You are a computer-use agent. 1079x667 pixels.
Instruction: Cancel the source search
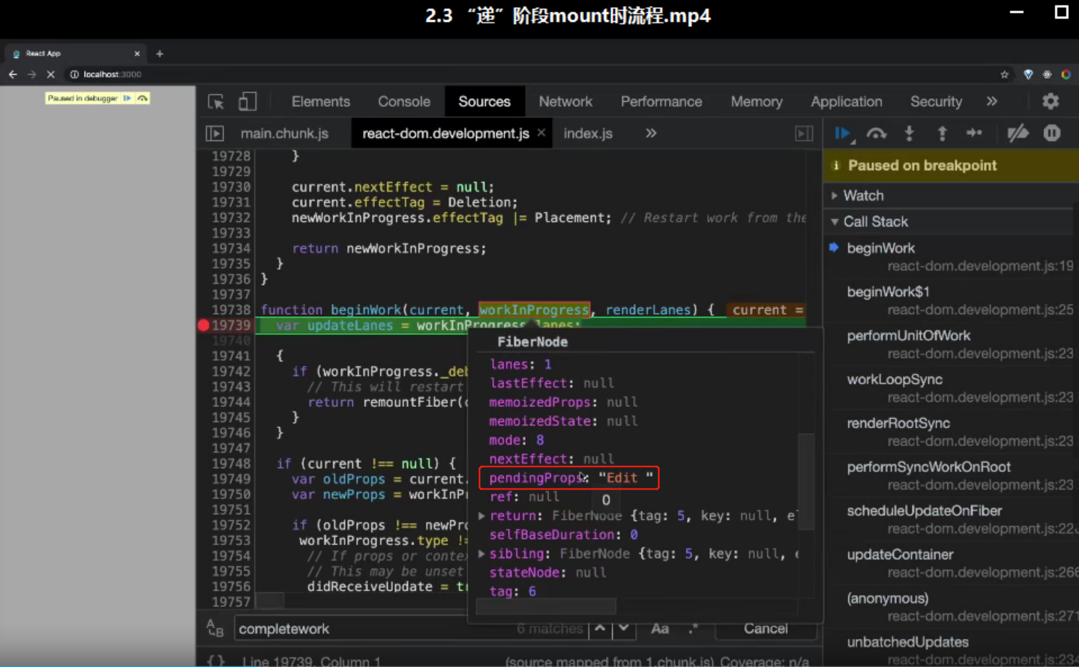[x=766, y=629]
